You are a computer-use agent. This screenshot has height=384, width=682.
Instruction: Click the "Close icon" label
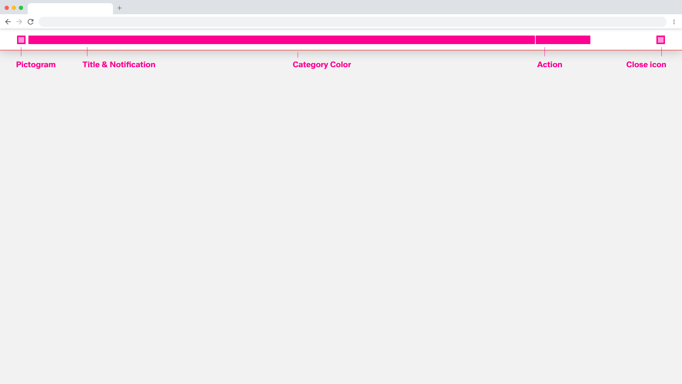646,65
